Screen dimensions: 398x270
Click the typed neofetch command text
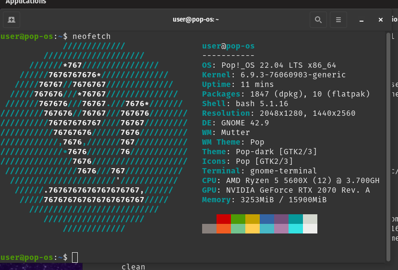pyautogui.click(x=91, y=36)
